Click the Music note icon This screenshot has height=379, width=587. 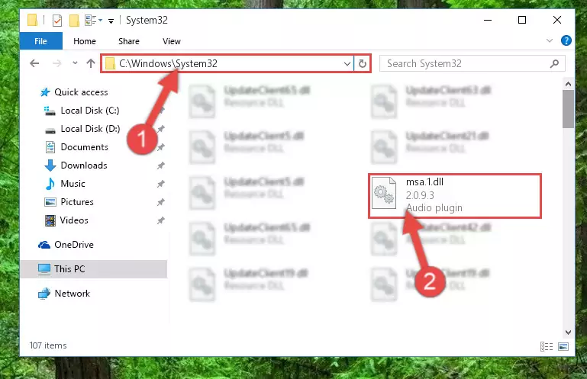click(50, 184)
